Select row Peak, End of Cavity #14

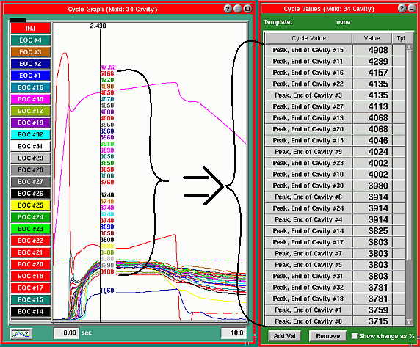click(335, 230)
